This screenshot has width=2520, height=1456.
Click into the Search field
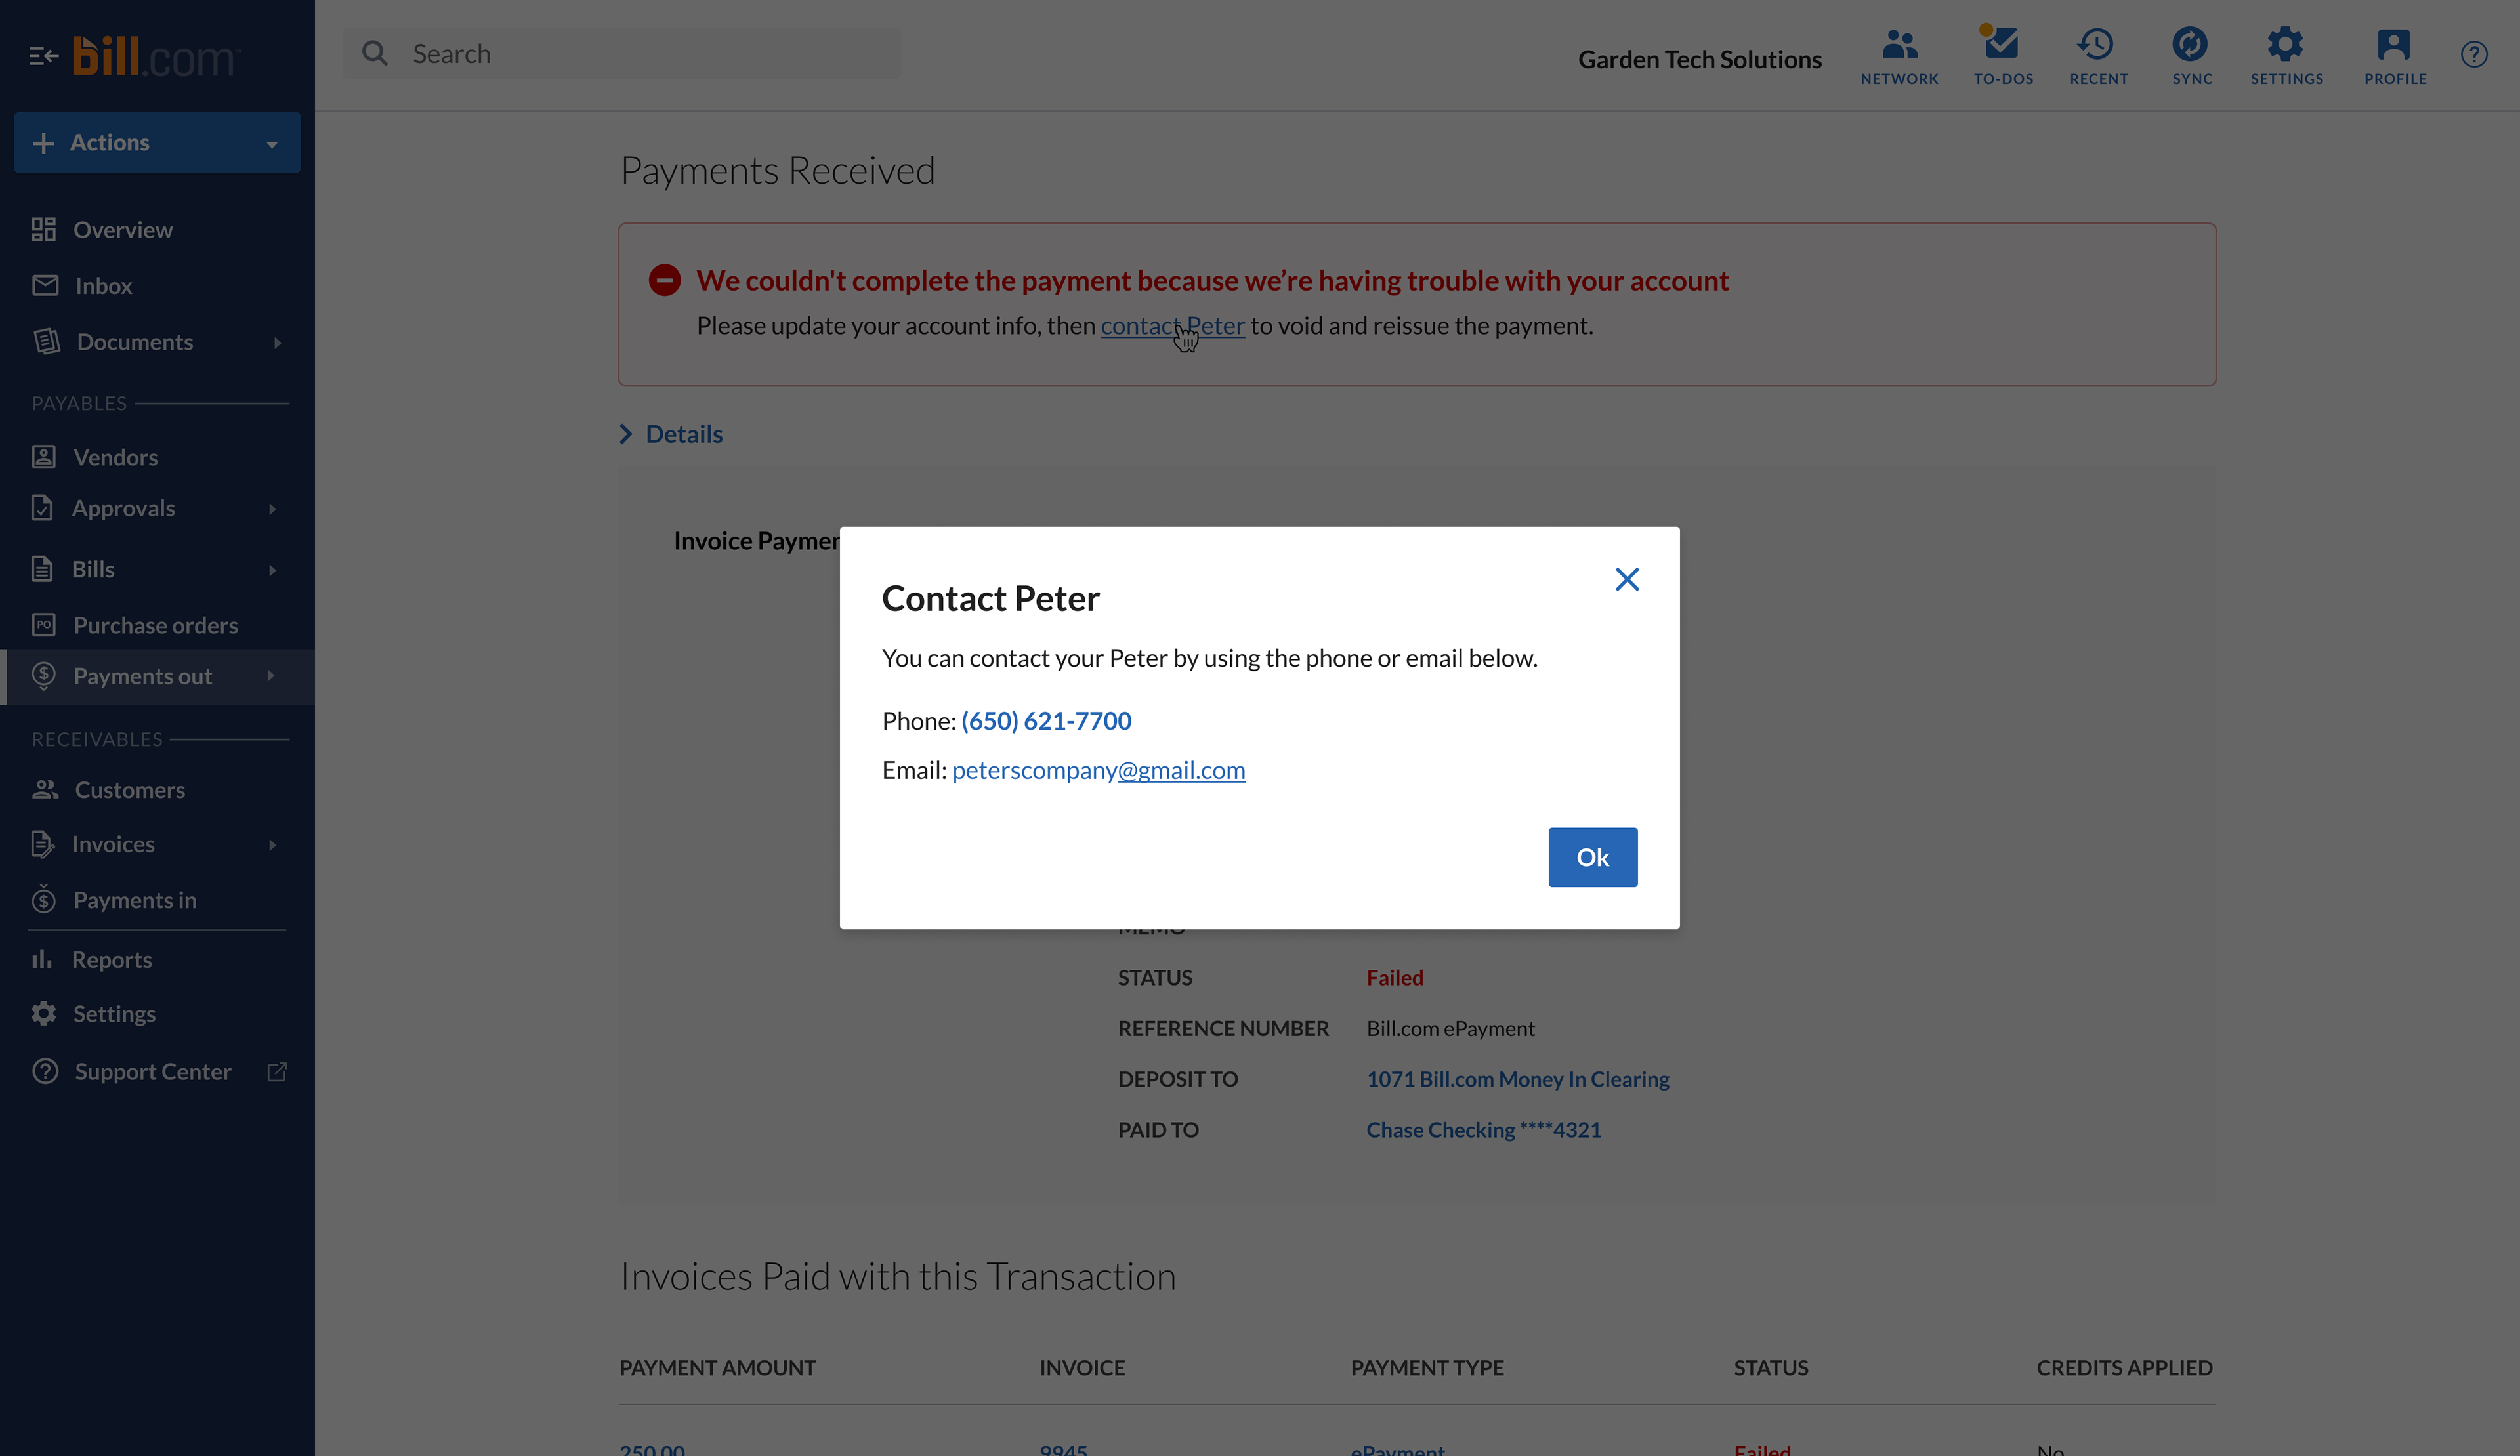point(622,53)
